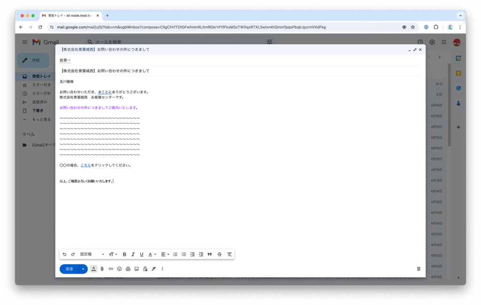Send the email with 送信 button
This screenshot has width=481, height=305.
point(70,269)
